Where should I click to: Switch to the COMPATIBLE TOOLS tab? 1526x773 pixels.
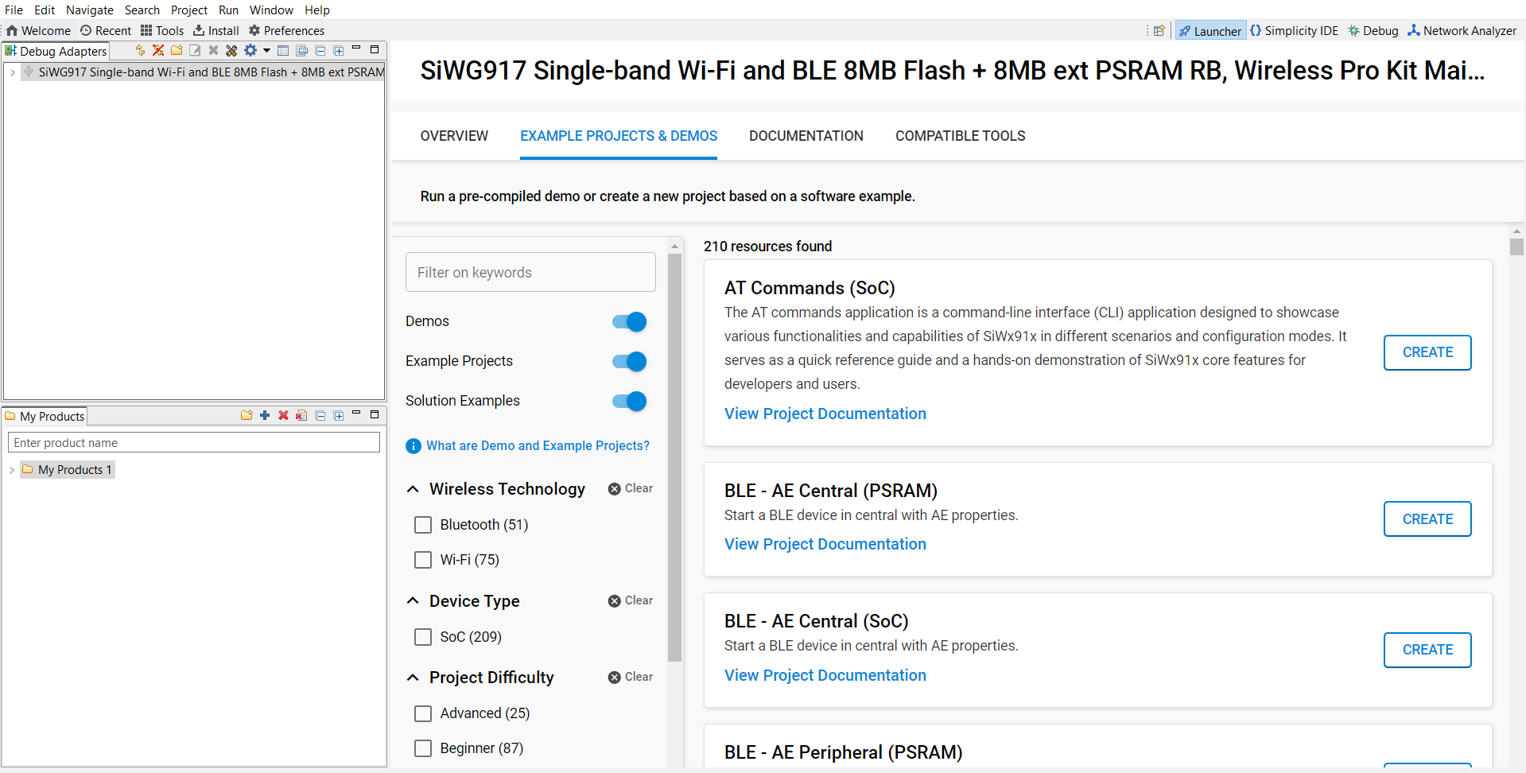click(961, 136)
